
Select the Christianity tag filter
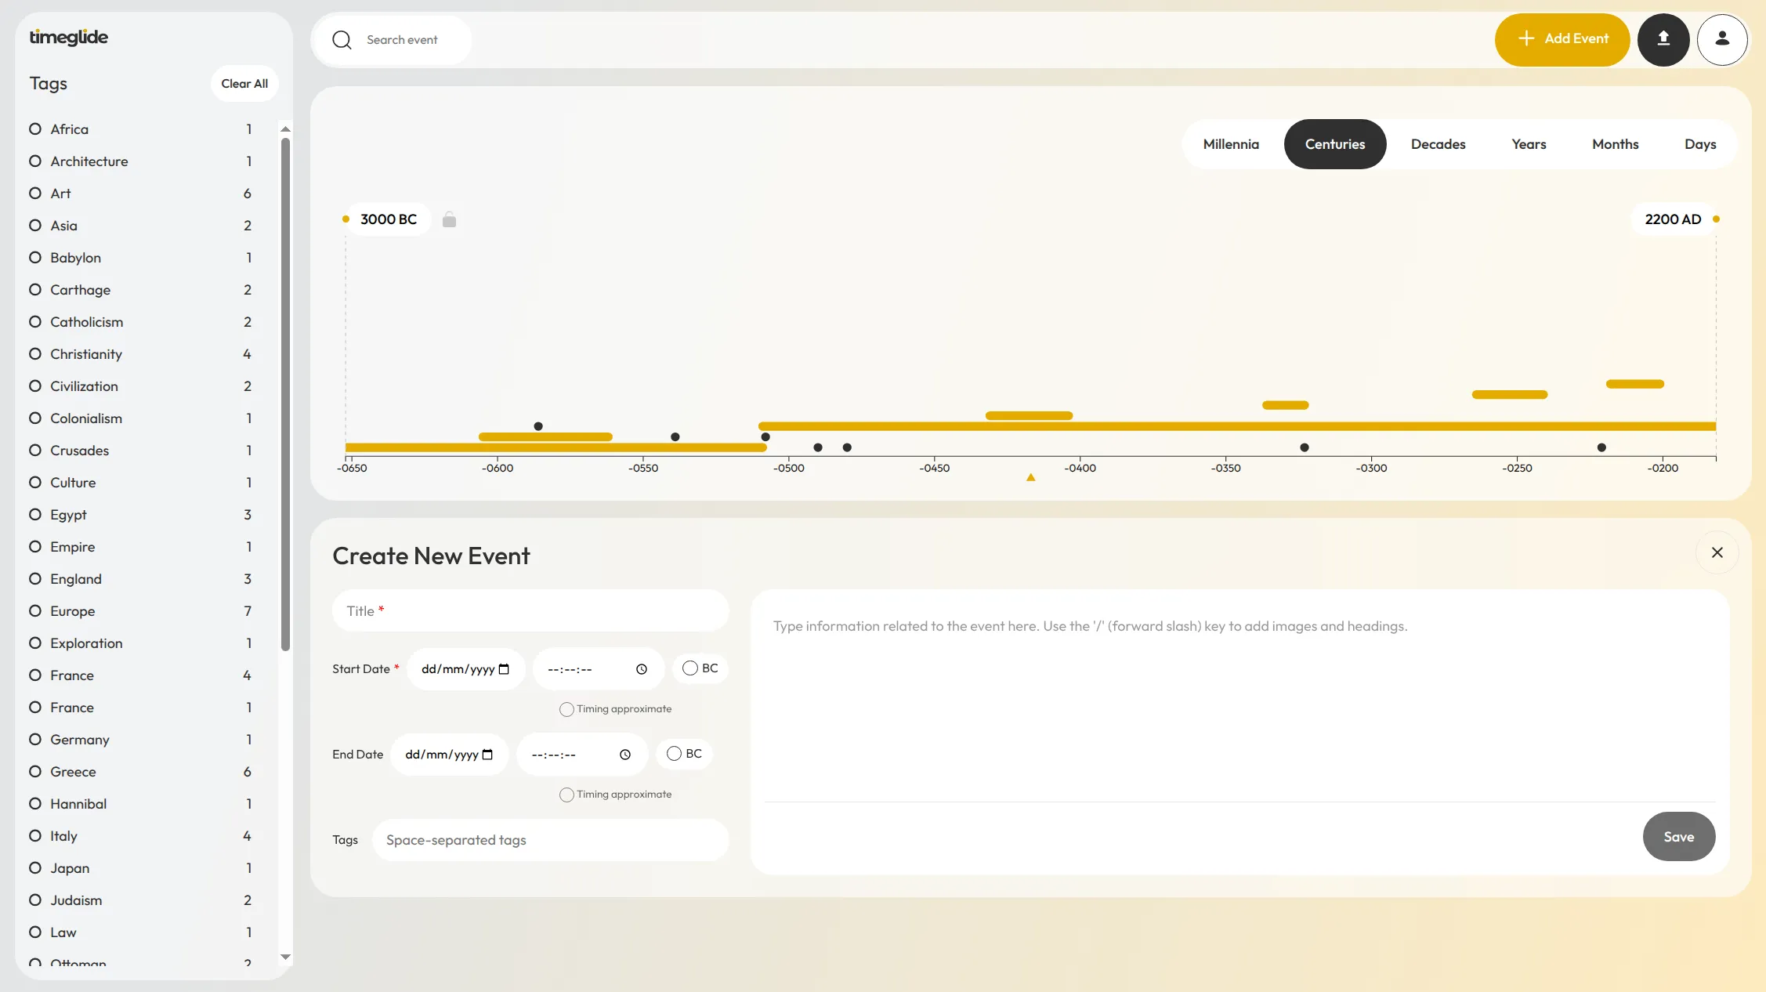[x=34, y=354]
